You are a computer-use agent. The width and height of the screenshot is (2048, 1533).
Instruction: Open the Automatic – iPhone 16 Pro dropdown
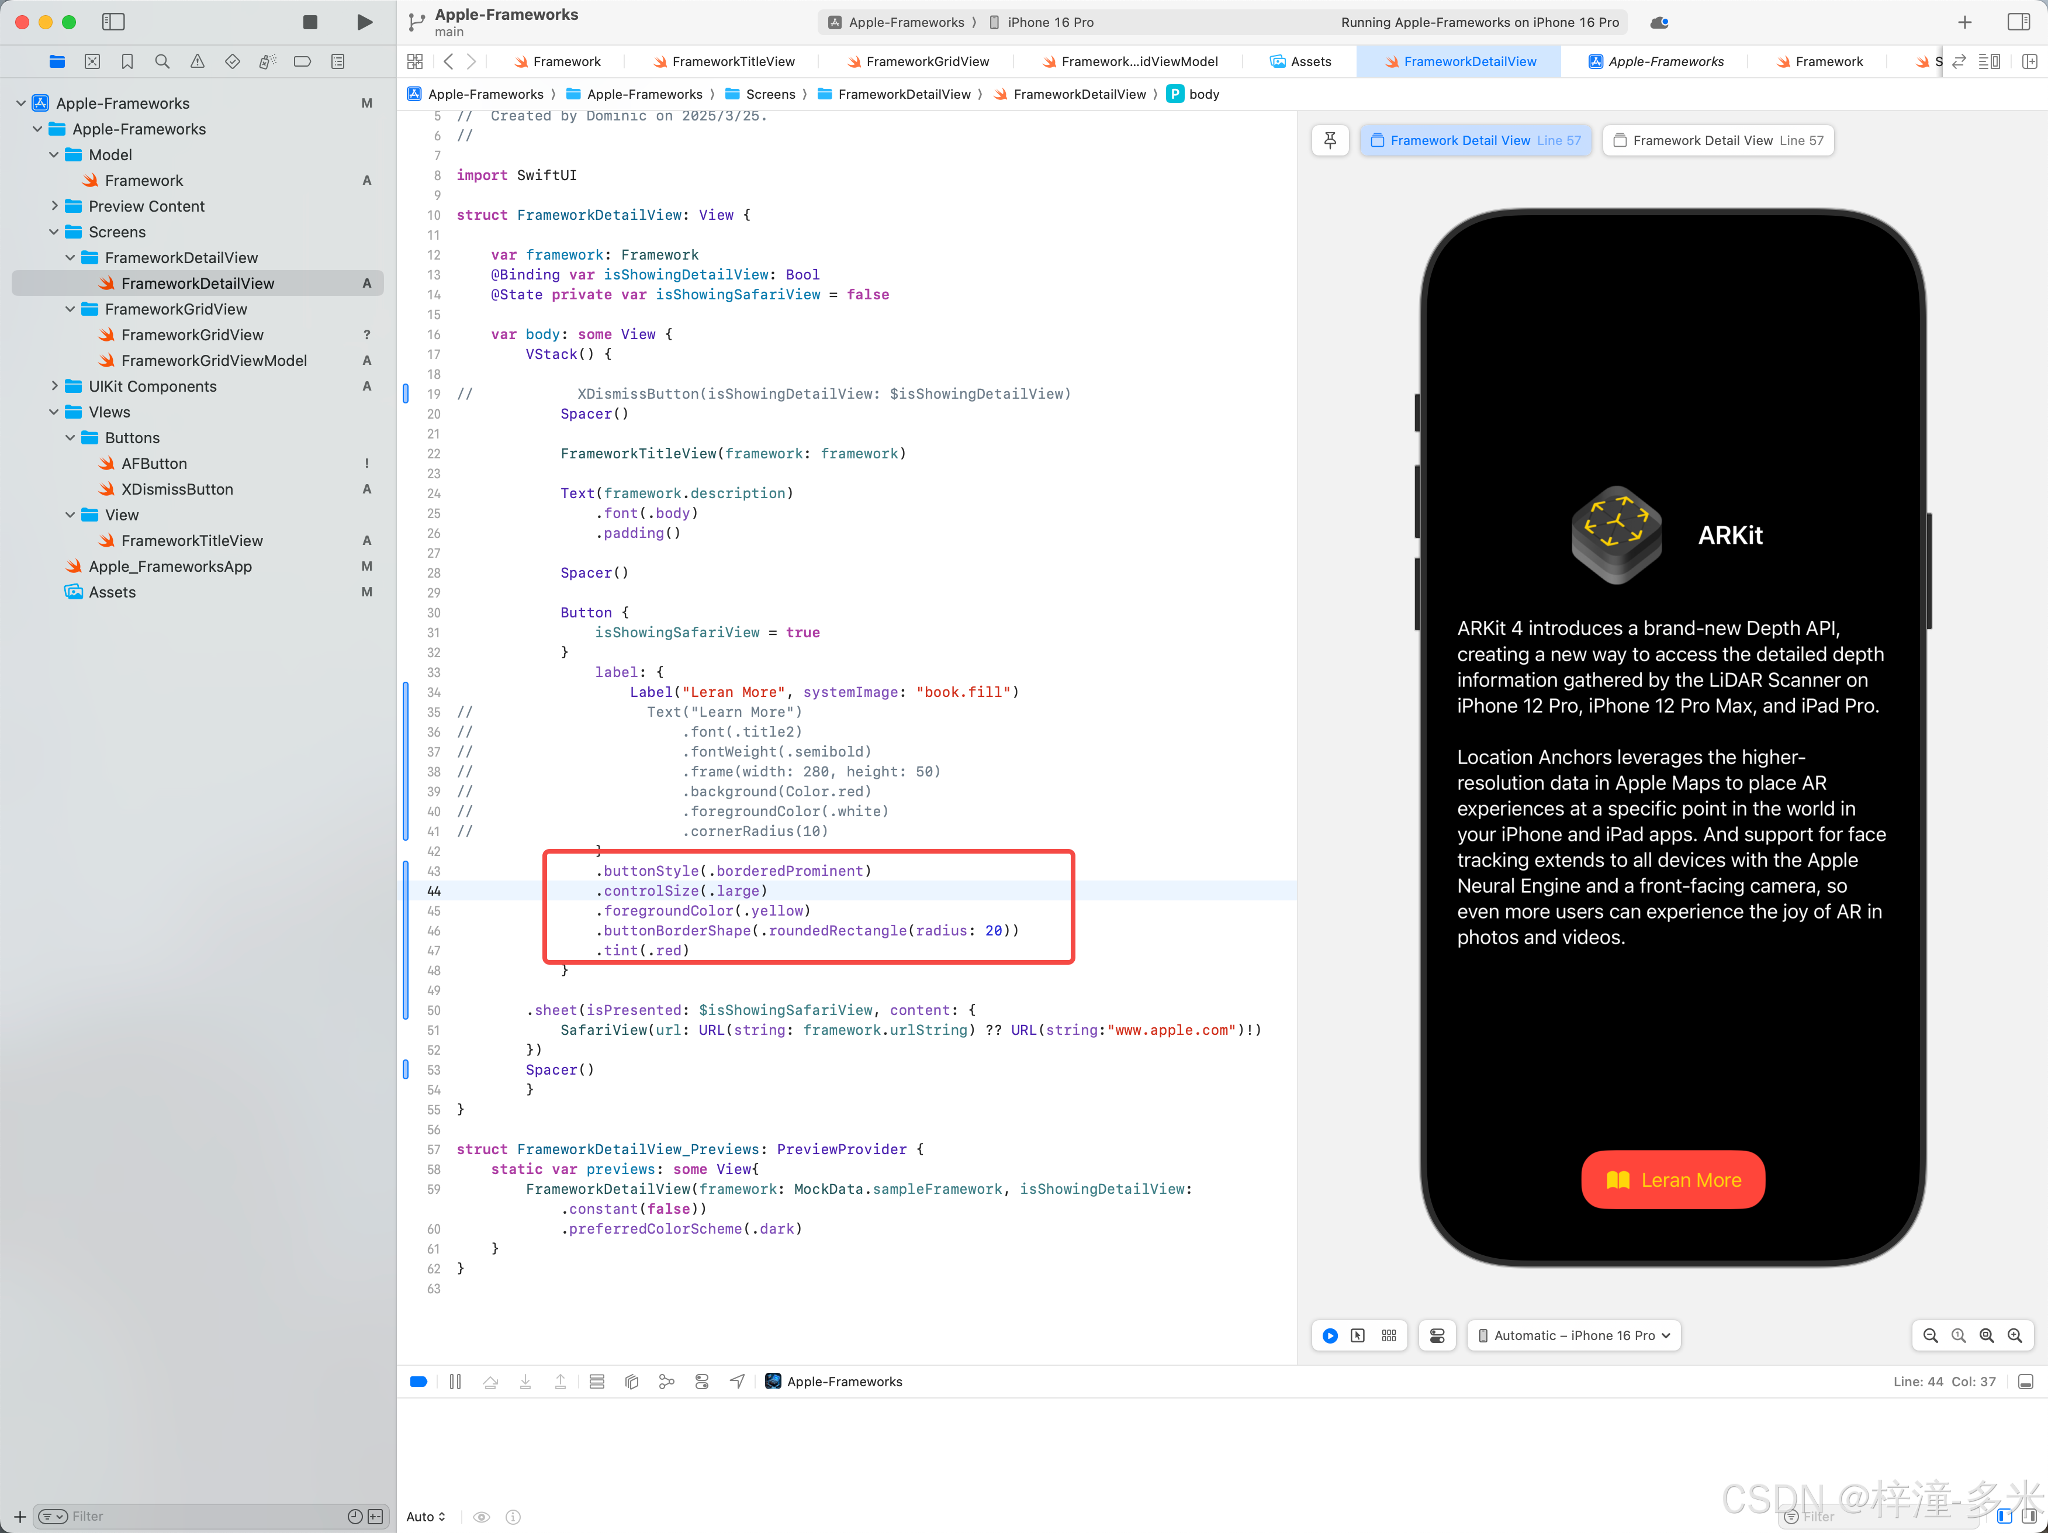point(1573,1335)
